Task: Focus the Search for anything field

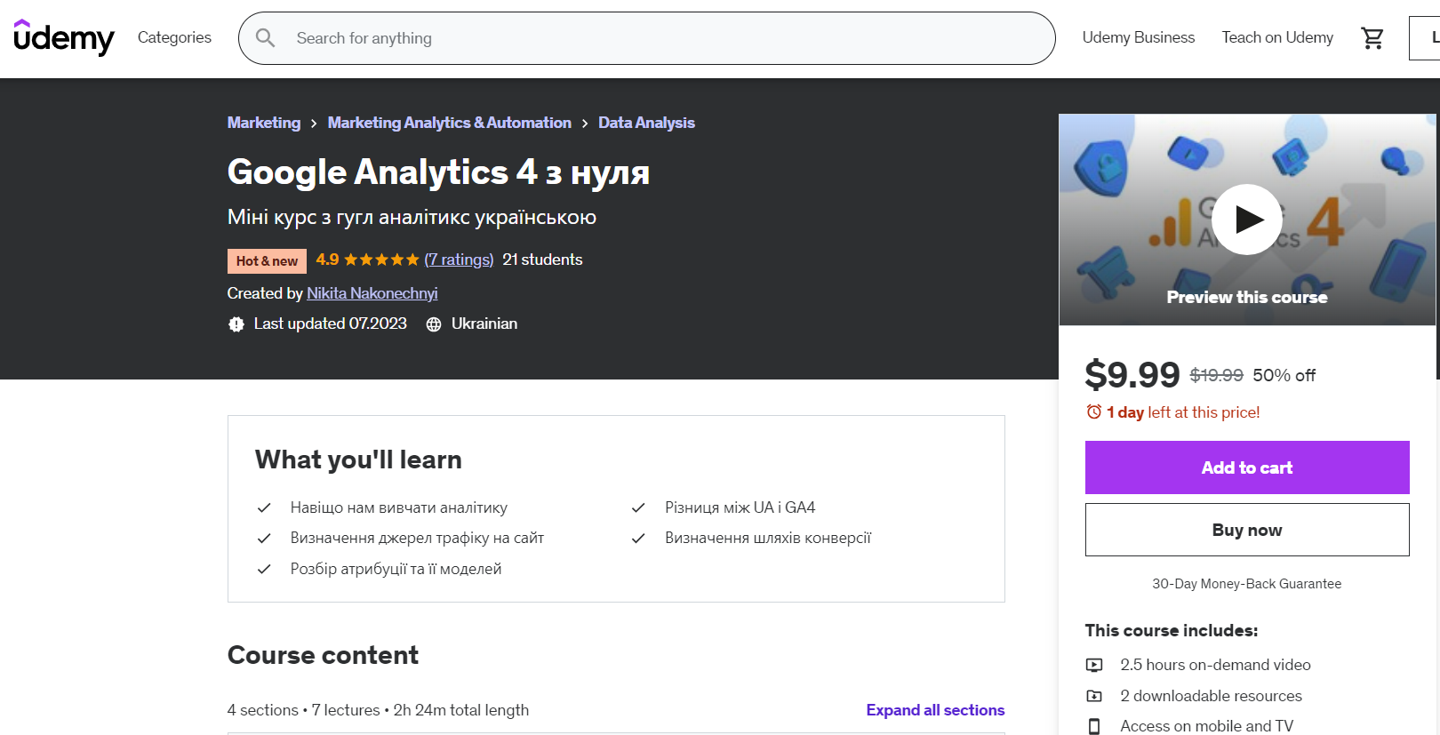Action: 647,38
